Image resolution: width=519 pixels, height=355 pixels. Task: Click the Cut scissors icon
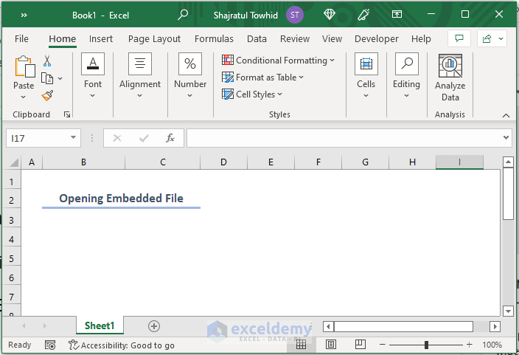click(47, 61)
